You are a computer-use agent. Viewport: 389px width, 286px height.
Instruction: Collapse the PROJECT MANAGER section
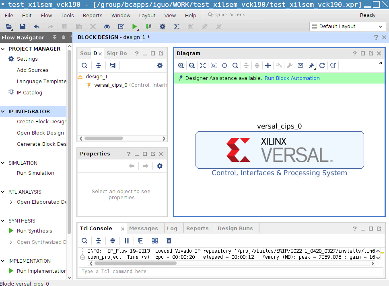pyautogui.click(x=3, y=49)
